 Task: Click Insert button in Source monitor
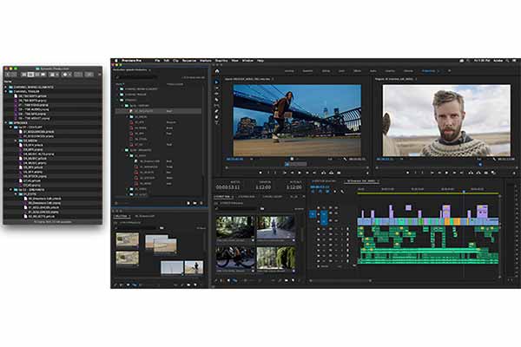[323, 173]
